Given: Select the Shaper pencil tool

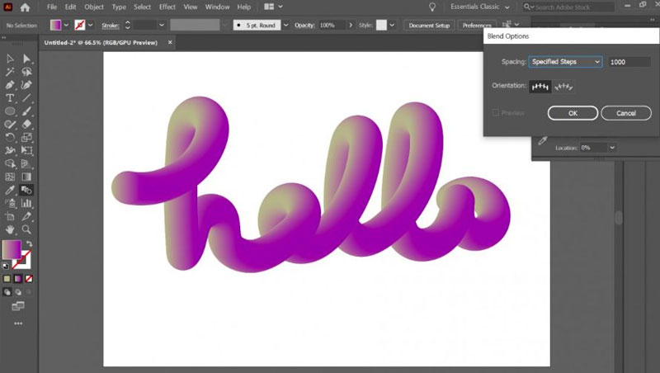Looking at the screenshot, I should (10, 124).
